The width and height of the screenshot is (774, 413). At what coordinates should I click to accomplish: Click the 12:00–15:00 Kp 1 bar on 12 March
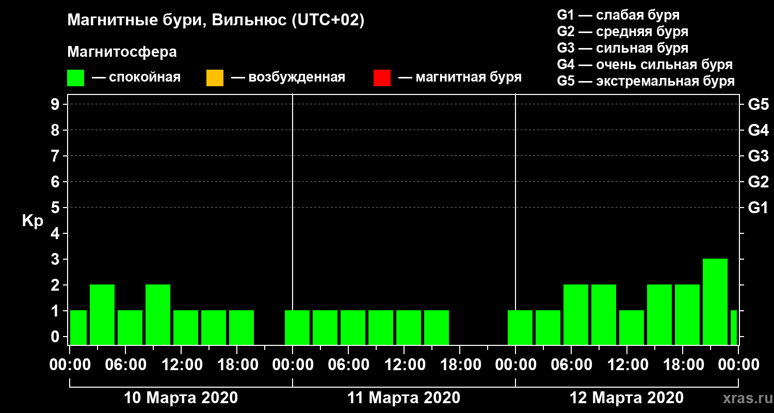(632, 327)
